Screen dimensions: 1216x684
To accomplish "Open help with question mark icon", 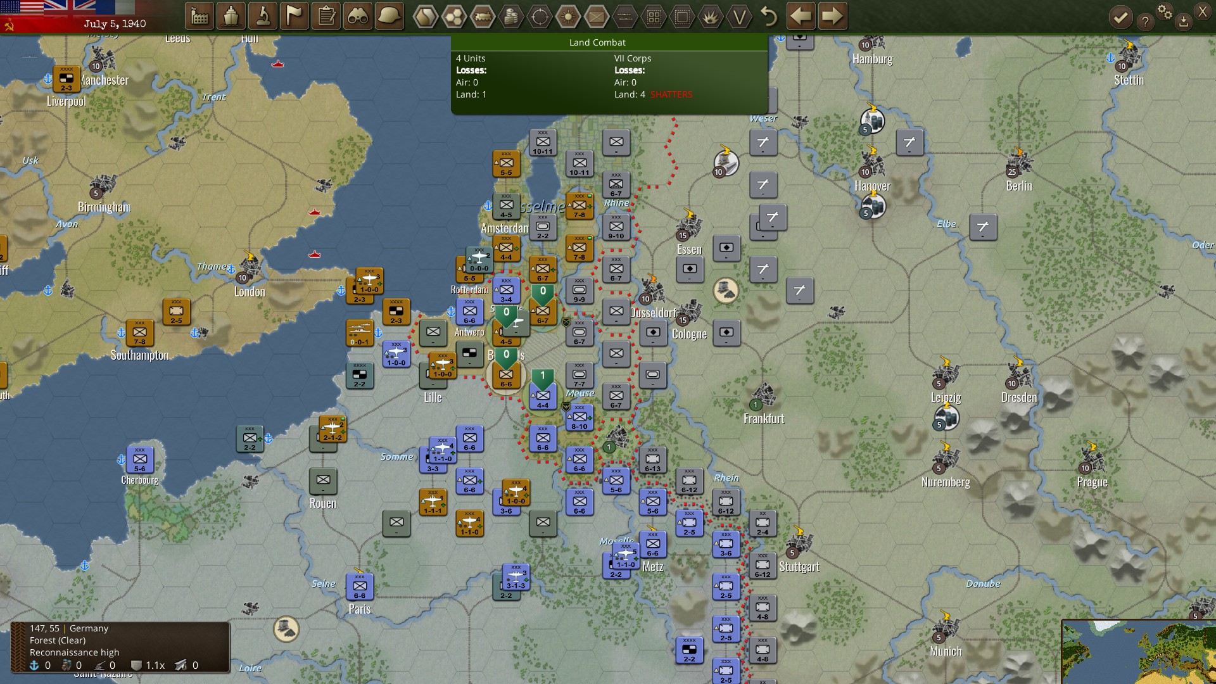I will pyautogui.click(x=1145, y=22).
